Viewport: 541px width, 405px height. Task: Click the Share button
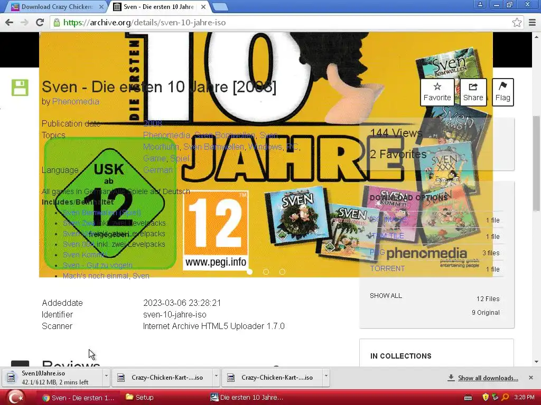(473, 92)
